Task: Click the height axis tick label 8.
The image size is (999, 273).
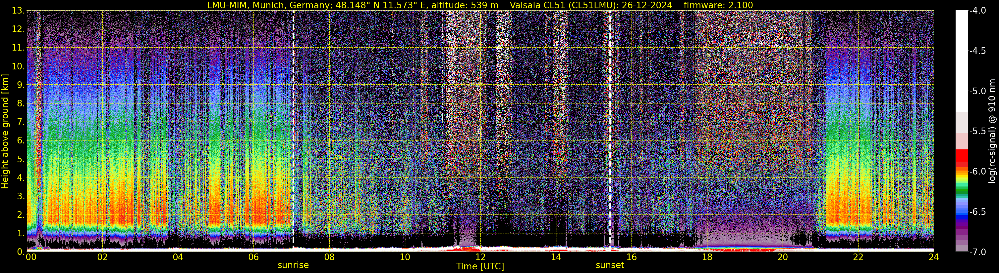Action: [x=21, y=103]
